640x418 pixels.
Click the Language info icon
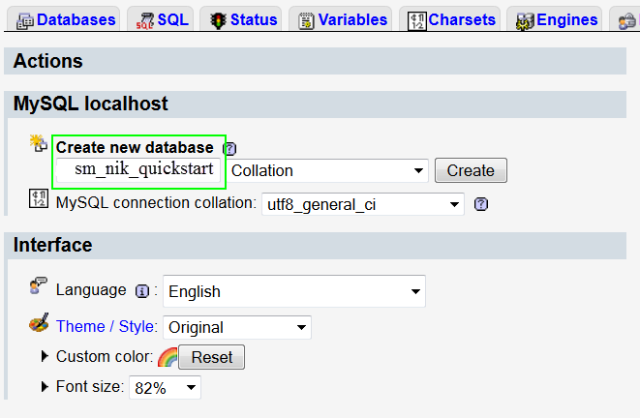pos(142,291)
